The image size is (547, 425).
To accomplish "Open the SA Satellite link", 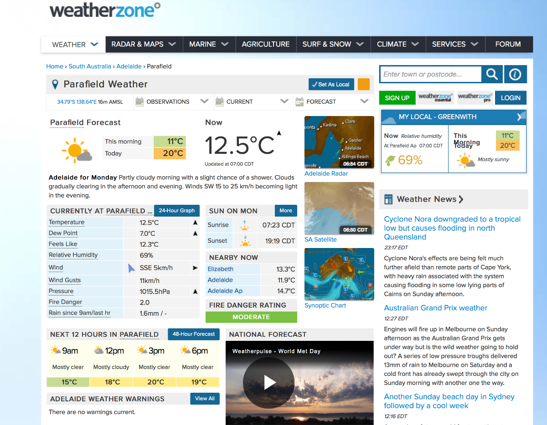I will 320,239.
